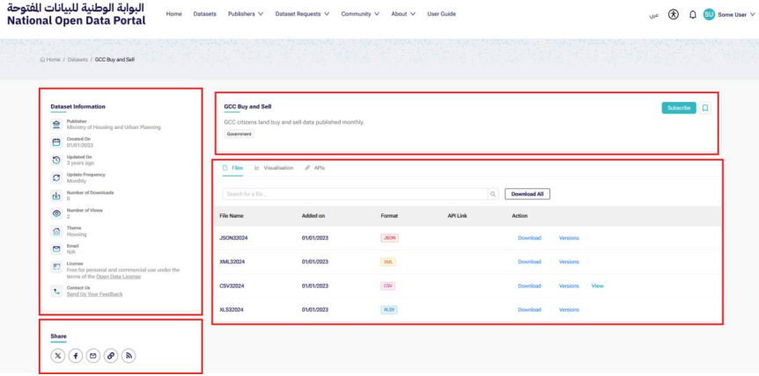Open the RSS feed icon
The height and width of the screenshot is (376, 759).
point(129,356)
